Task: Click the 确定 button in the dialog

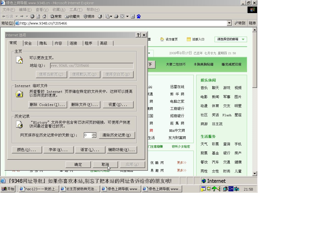Action: point(78,164)
